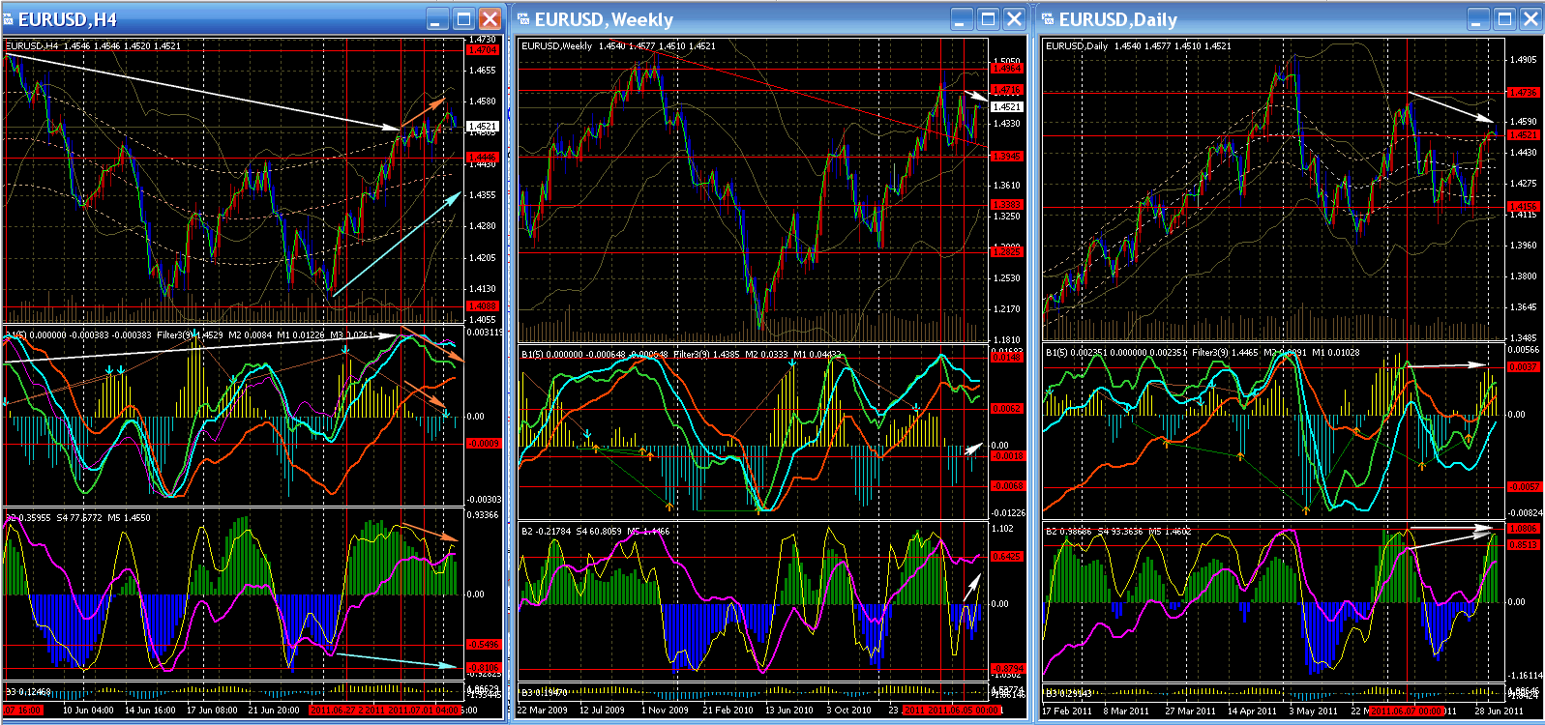Maximize the EURUSD,H4 chart window
Image resolution: width=1545 pixels, height=725 pixels.
pos(463,19)
